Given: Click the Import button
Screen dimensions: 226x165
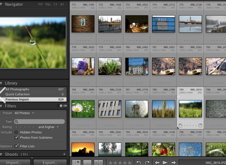Looking at the screenshot, I should tap(14, 163).
